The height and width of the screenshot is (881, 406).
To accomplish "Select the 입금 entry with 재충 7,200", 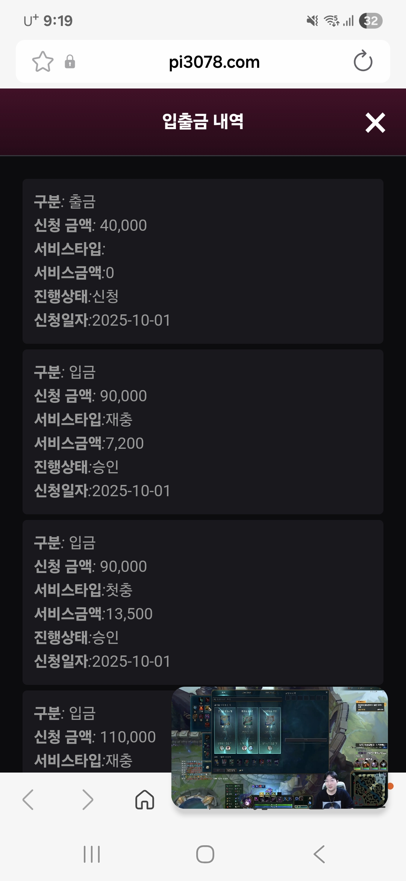I will point(203,431).
